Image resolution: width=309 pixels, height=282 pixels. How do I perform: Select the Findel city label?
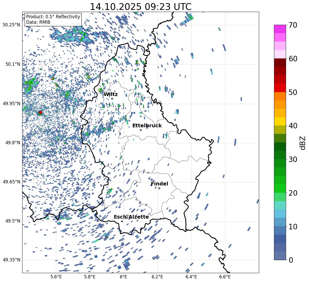[159, 184]
